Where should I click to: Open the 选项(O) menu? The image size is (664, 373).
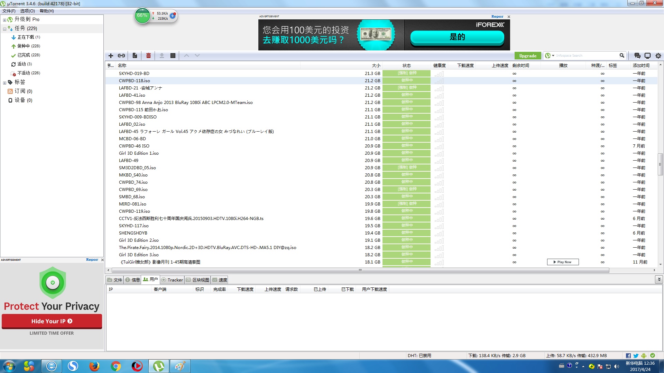27,11
